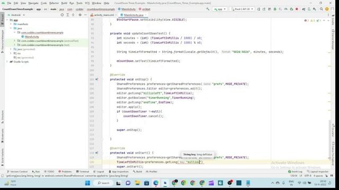Open the TODO tool window
This screenshot has width=339, height=190.
point(49,172)
